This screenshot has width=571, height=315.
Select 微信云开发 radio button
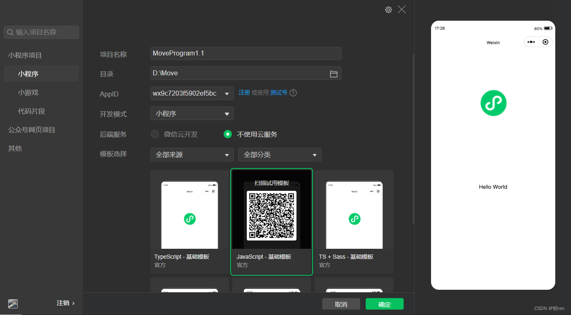tap(154, 134)
